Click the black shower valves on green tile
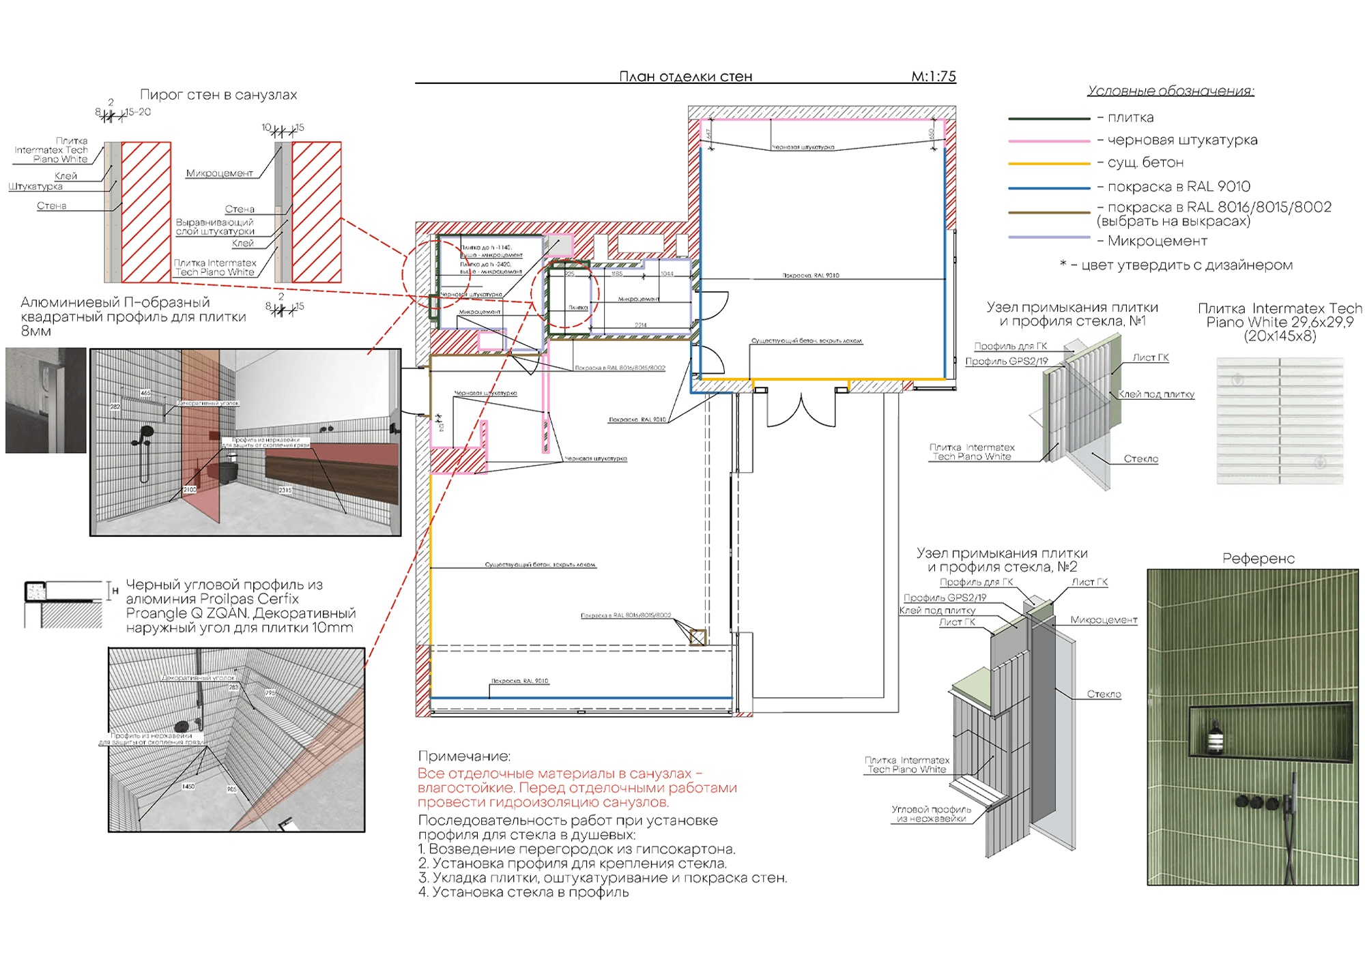The image size is (1365, 955). click(1256, 803)
